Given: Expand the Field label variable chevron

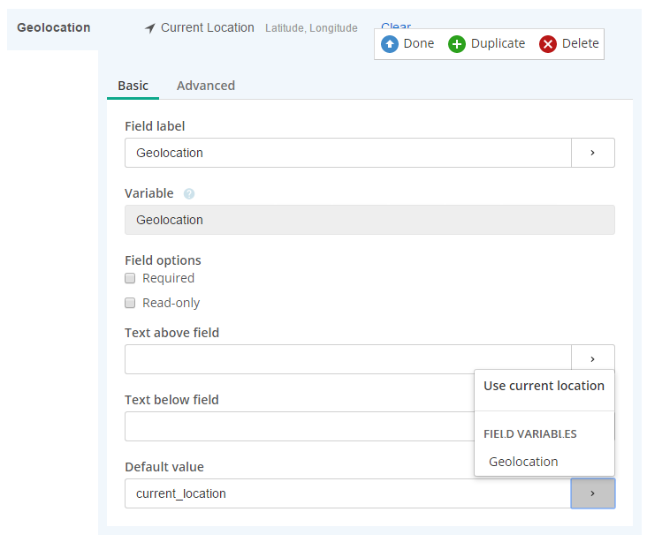Looking at the screenshot, I should click(593, 153).
